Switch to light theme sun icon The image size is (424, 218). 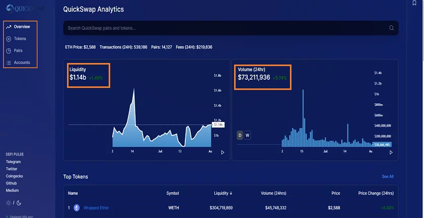click(8, 203)
